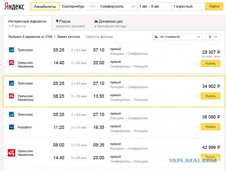Click the Найти search button
The height and width of the screenshot is (171, 226).
(214, 6)
